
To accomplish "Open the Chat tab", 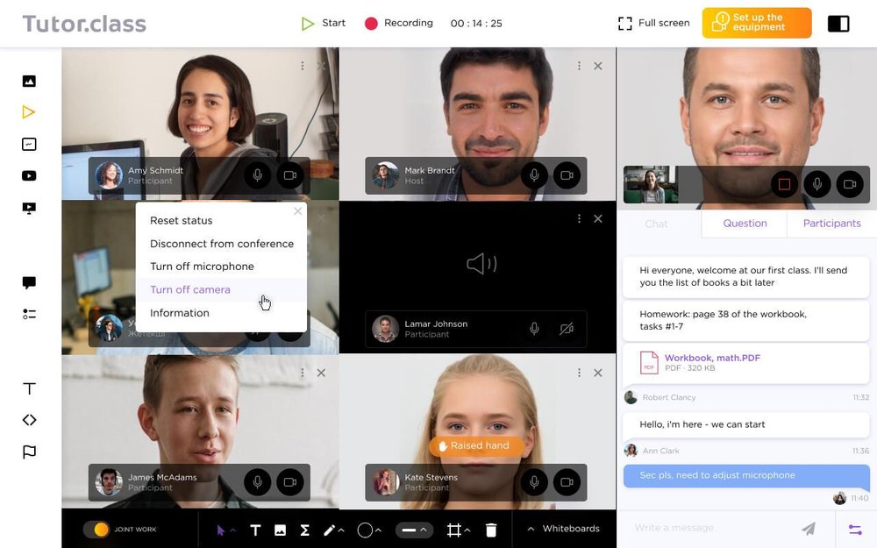I will [656, 224].
